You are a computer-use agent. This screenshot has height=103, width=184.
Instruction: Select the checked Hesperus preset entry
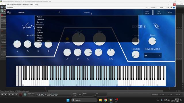[x=41, y=25]
